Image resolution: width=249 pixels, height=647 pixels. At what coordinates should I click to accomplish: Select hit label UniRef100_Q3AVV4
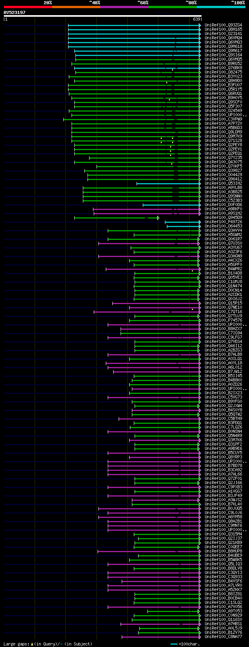[x=223, y=231]
